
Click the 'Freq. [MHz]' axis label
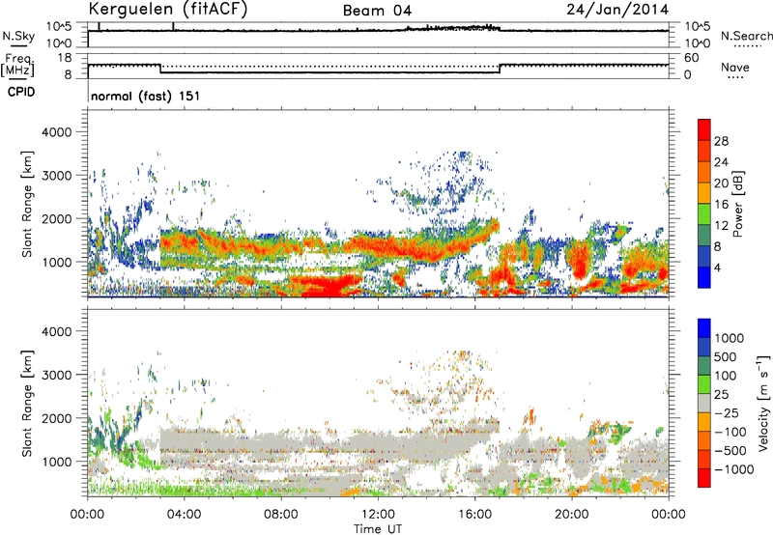[x=18, y=66]
